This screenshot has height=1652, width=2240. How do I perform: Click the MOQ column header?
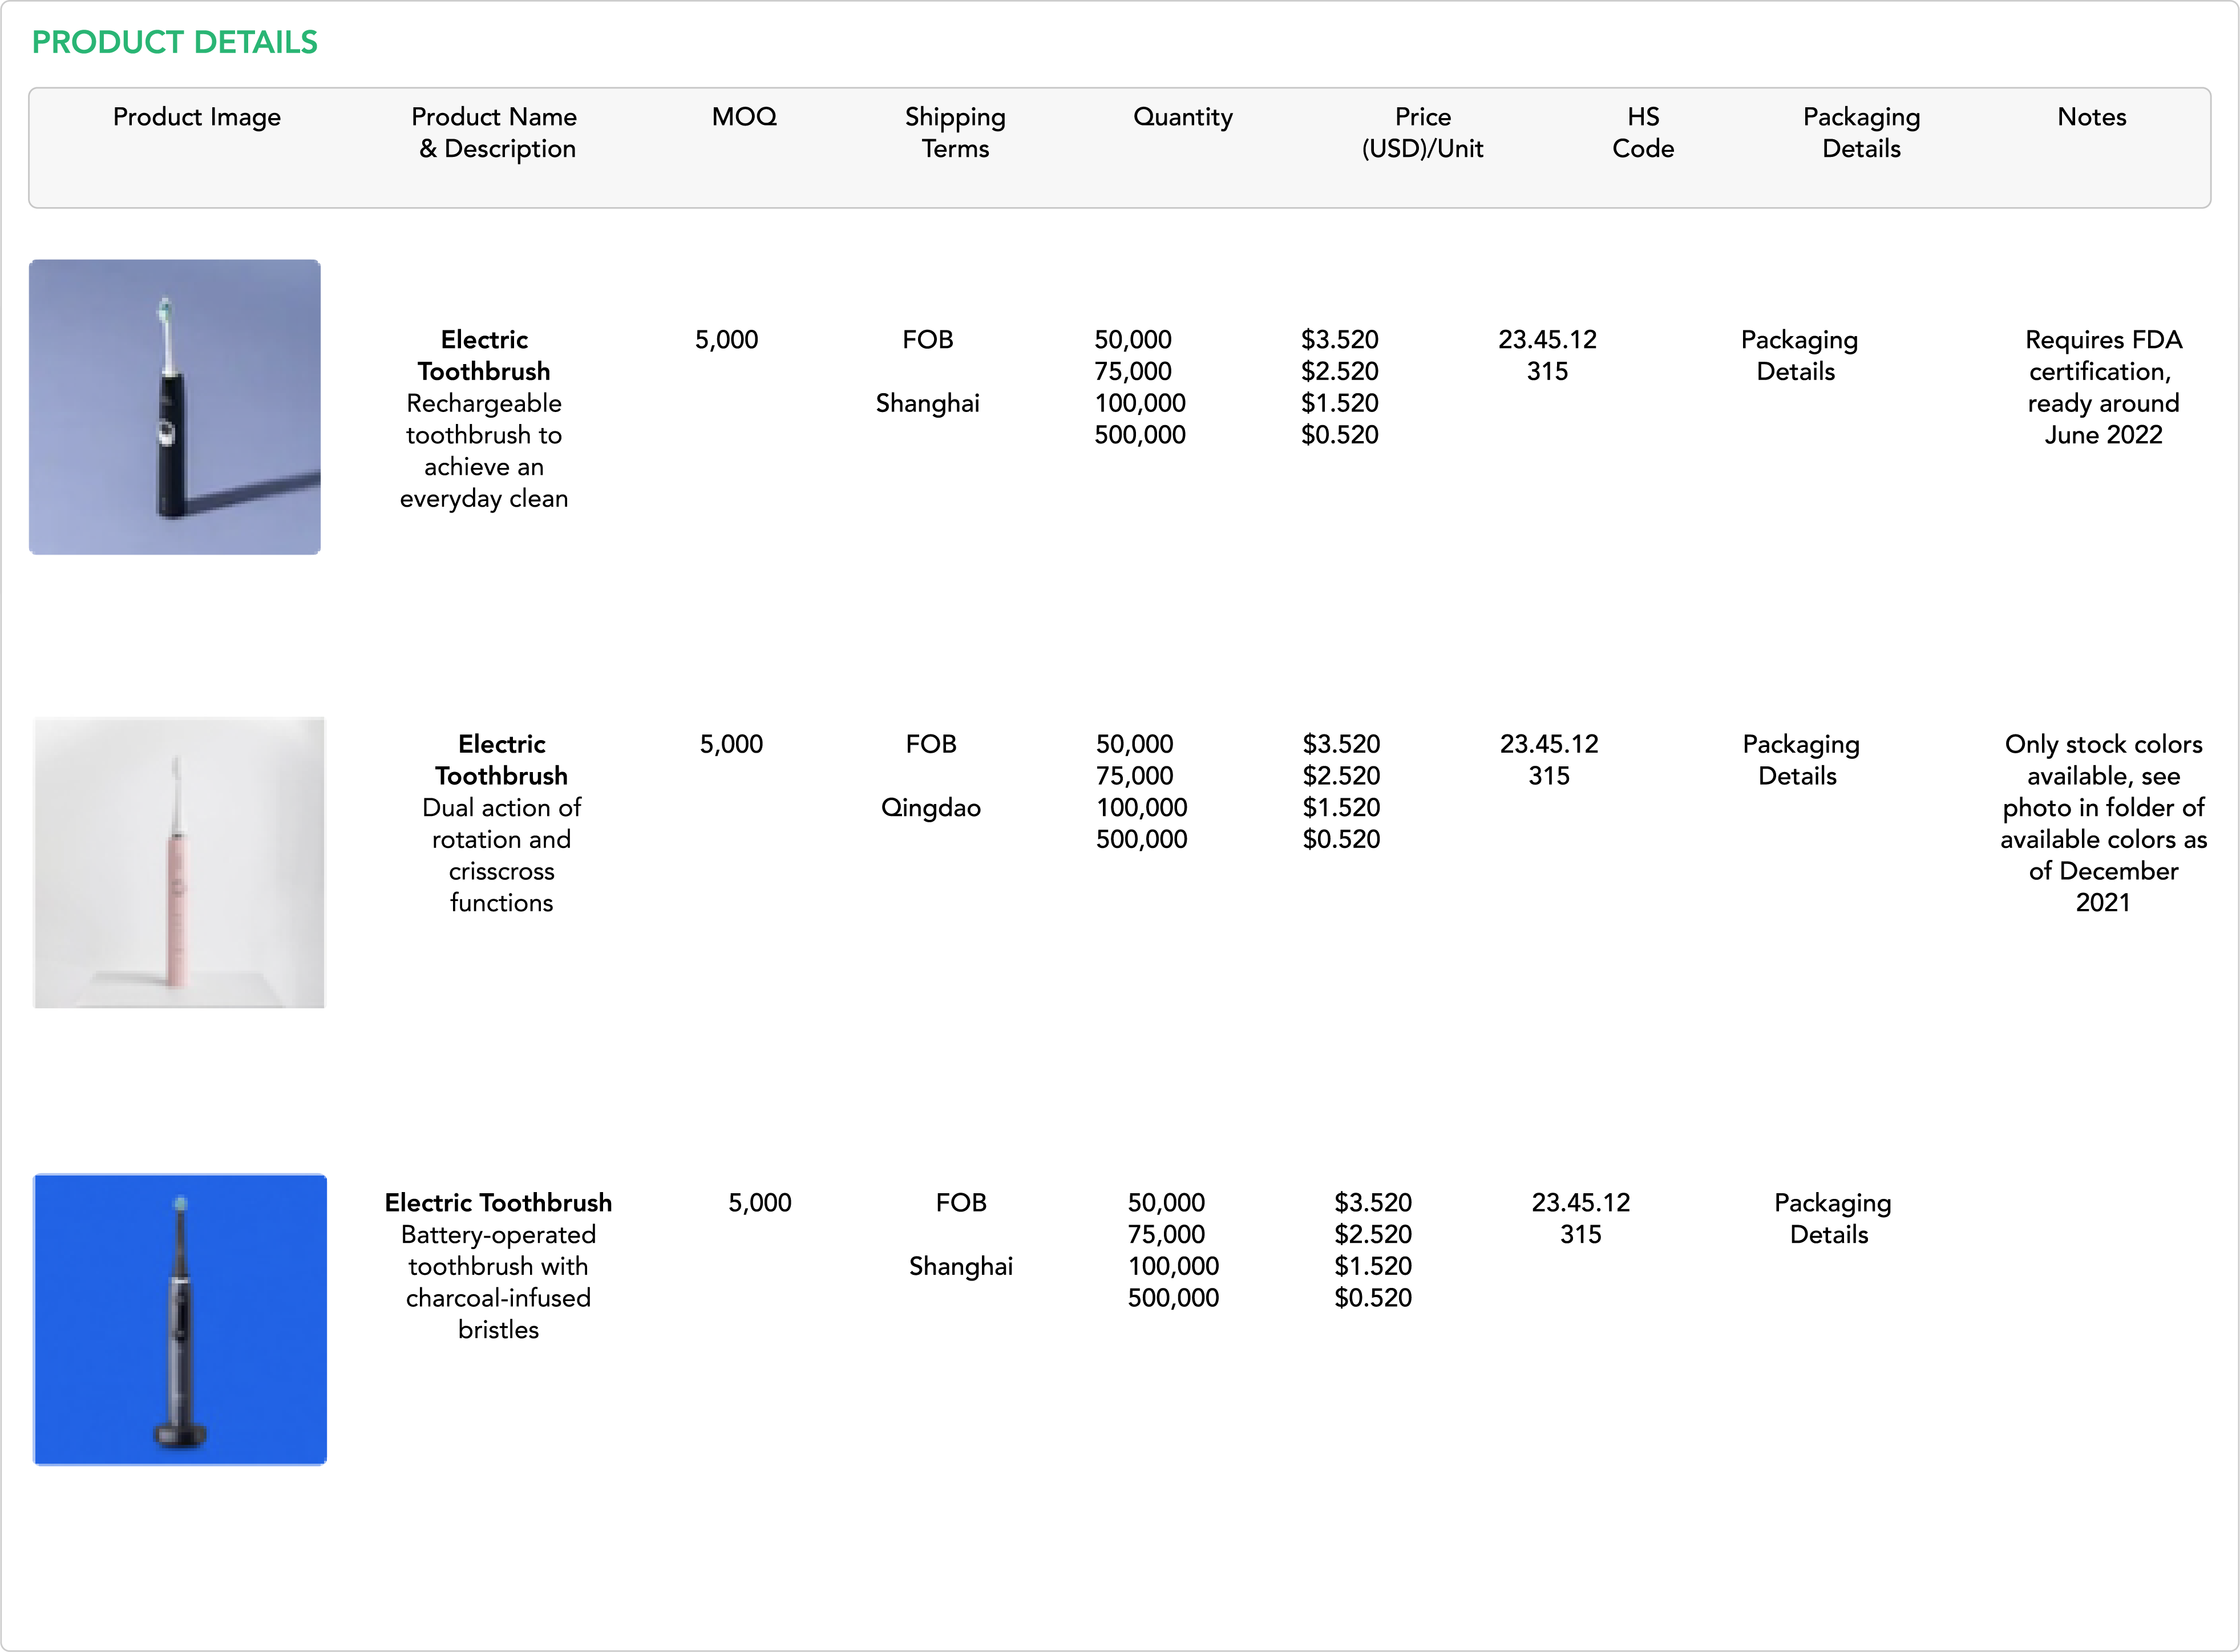pos(745,117)
